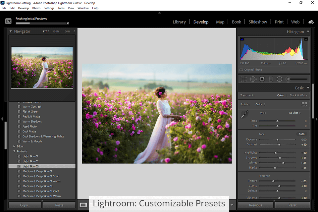Click the Light Skin 02 preset icon
The image size is (318, 212).
point(19,161)
